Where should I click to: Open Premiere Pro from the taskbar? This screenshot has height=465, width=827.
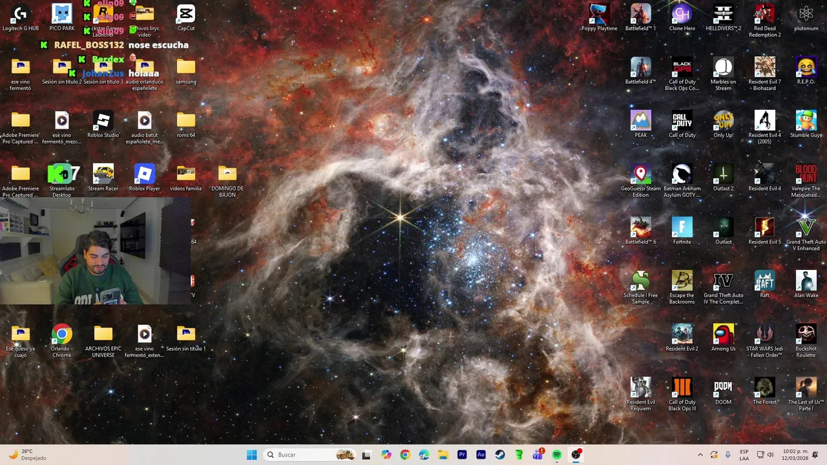click(x=462, y=455)
